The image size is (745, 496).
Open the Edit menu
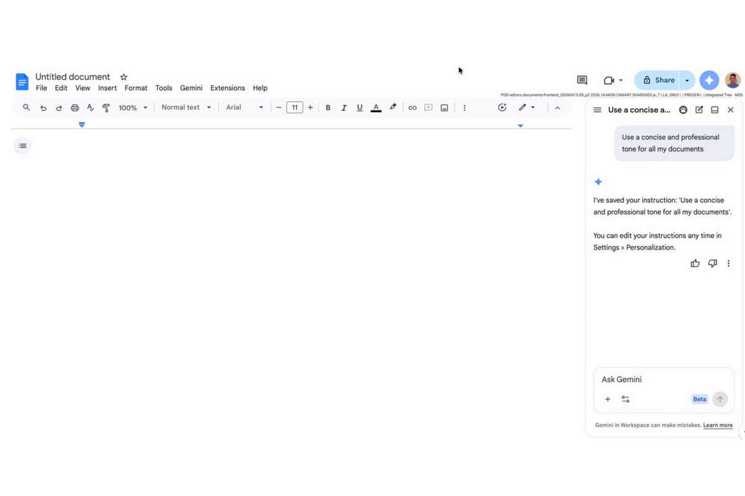[x=61, y=88]
